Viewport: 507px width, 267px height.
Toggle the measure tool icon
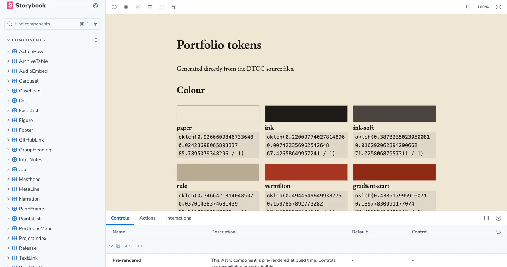coord(150,7)
